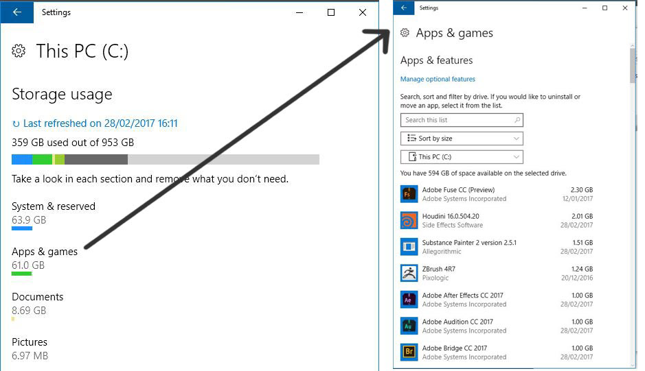The height and width of the screenshot is (371, 645).
Task: Open Manage optional features link
Action: pyautogui.click(x=438, y=79)
